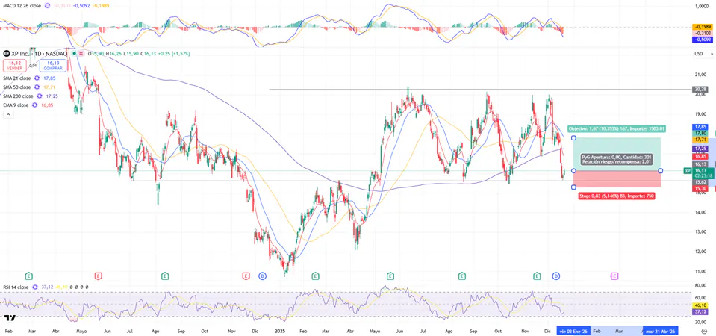Click the purple 37,12 RSI scale label
The width and height of the screenshot is (716, 336).
pos(700,311)
